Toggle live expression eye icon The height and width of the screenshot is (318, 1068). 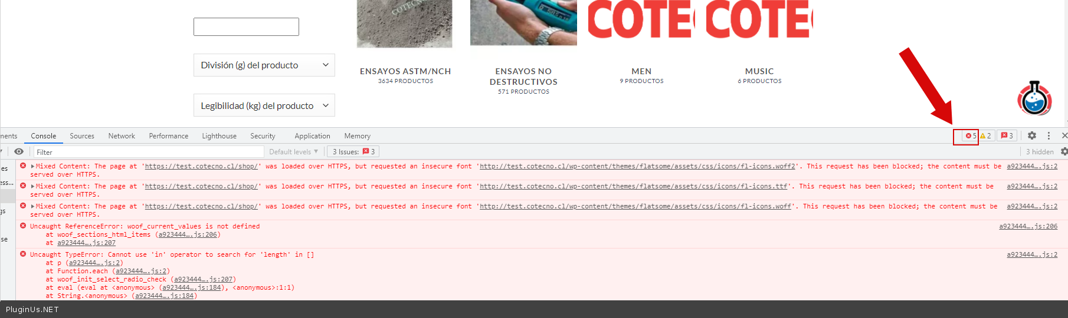pos(19,152)
